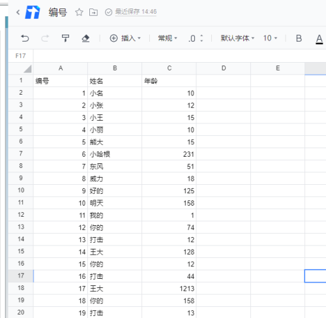
Task: Open the 默认字体 font dropdown
Action: click(x=237, y=39)
